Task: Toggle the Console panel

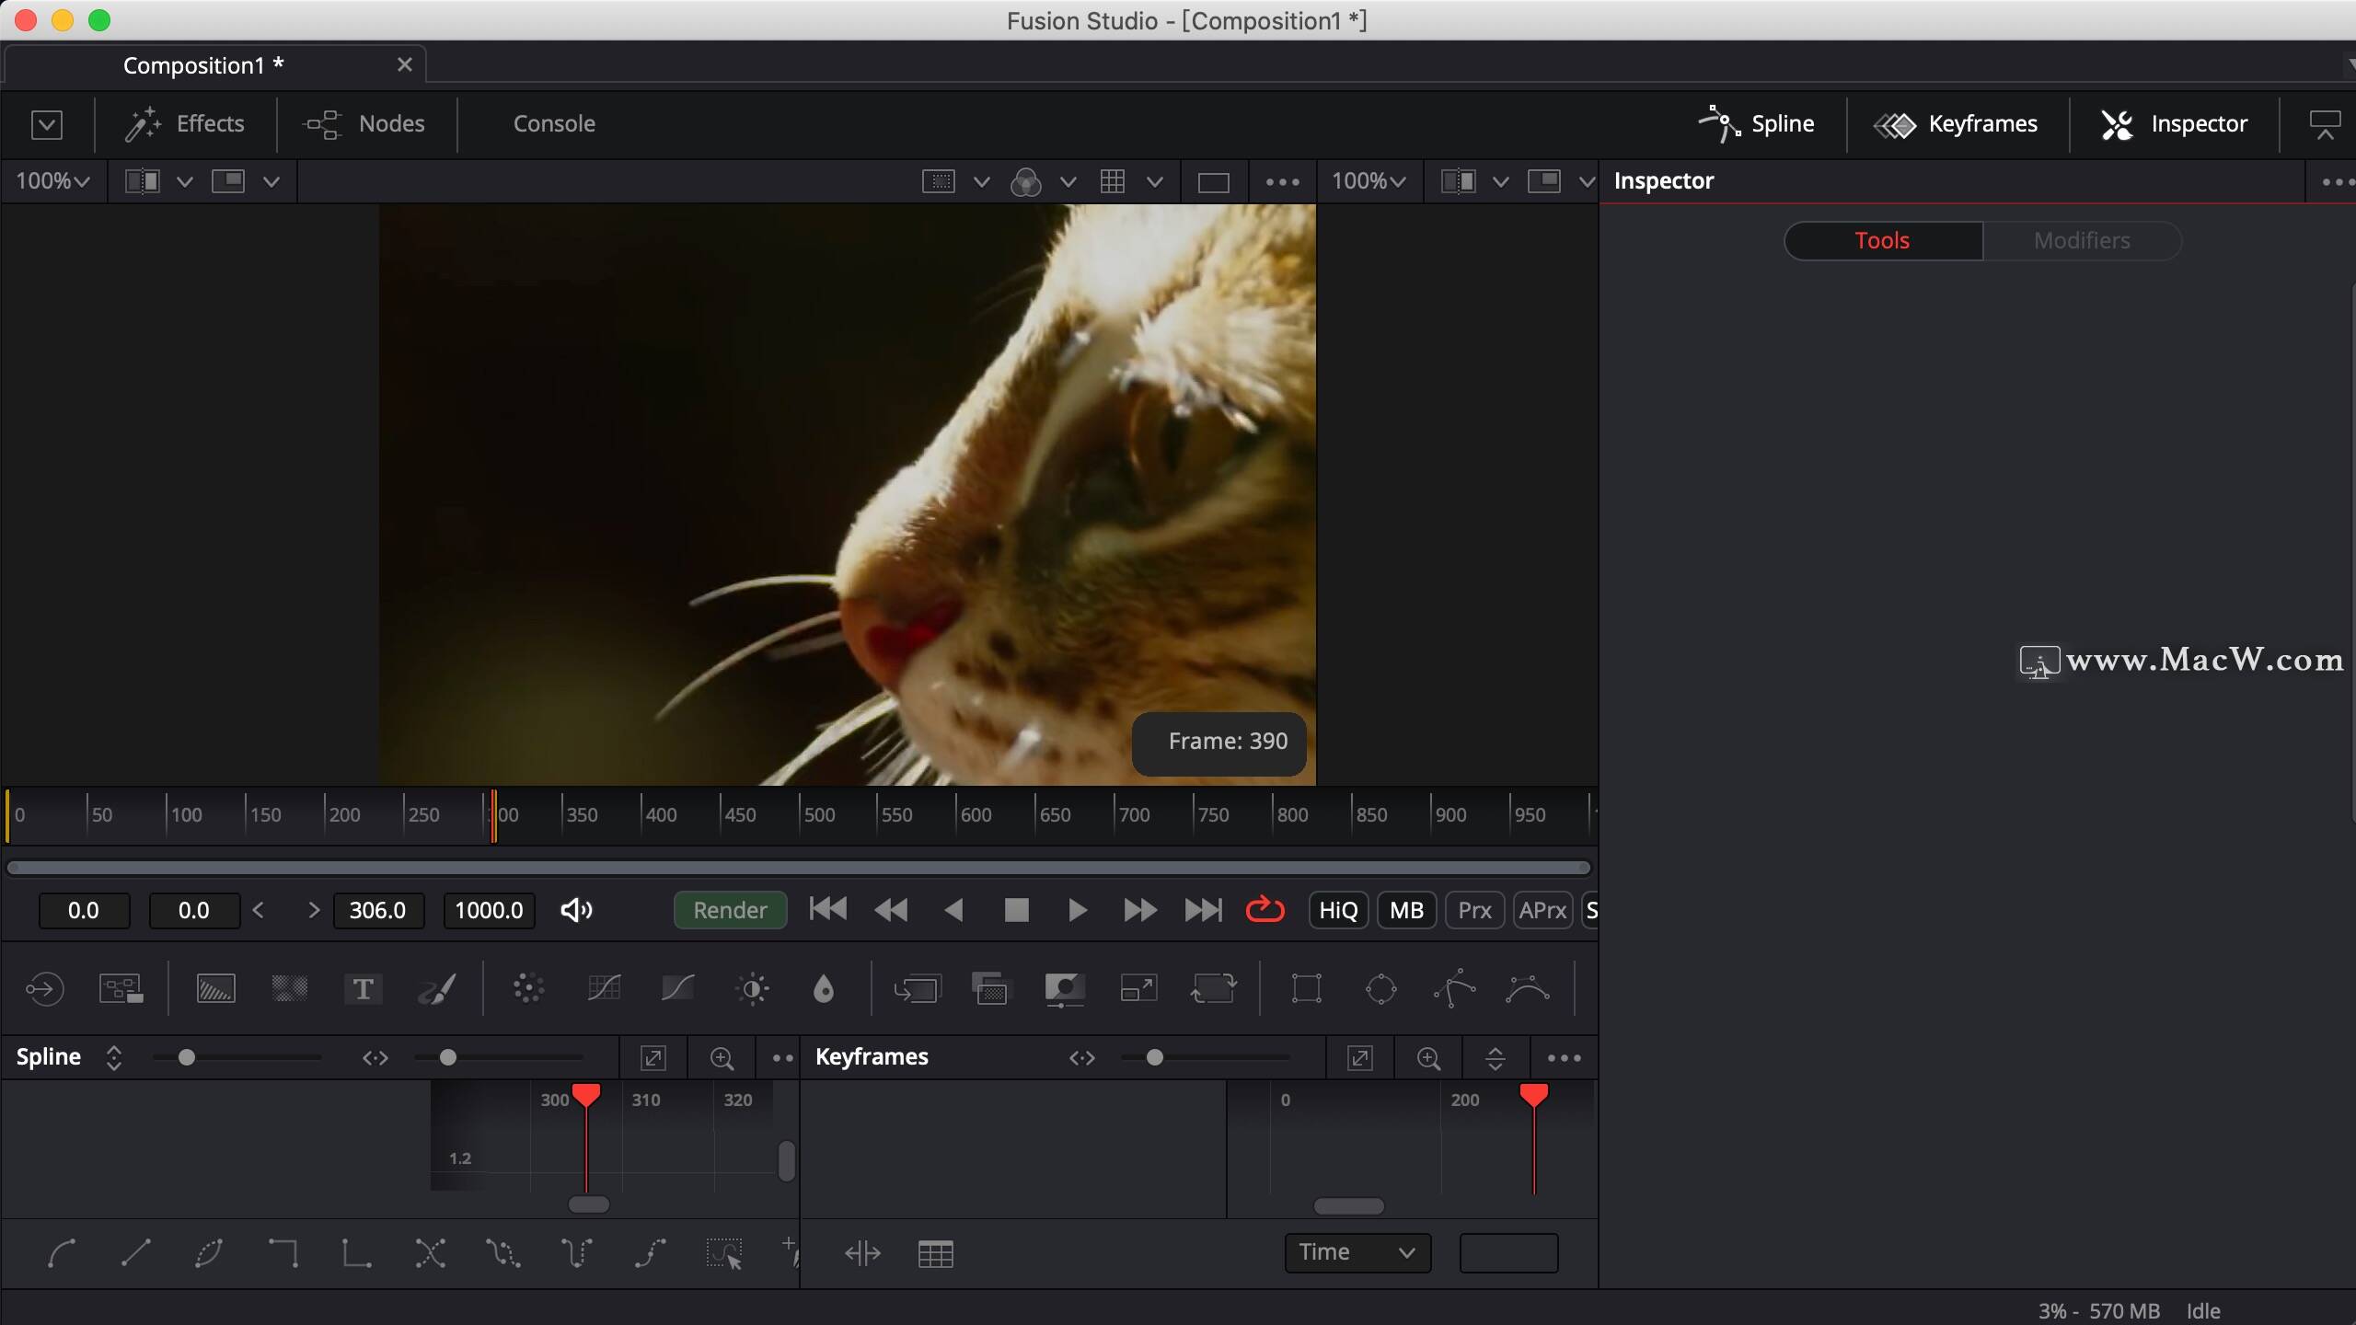Action: tap(554, 124)
